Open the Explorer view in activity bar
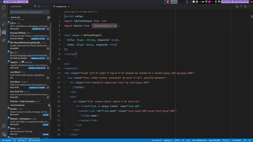This screenshot has width=253, height=142. coord(4,7)
